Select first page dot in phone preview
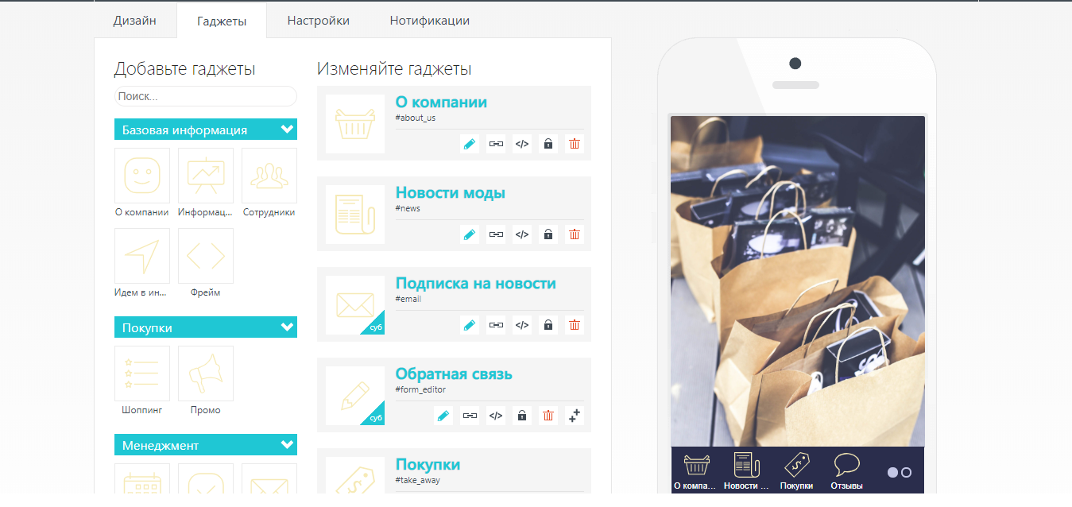 coord(892,472)
